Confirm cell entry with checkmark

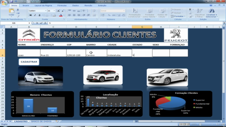pos(41,23)
